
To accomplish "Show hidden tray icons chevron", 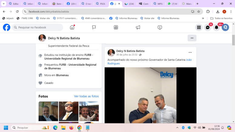I will pyautogui.click(x=177, y=127).
